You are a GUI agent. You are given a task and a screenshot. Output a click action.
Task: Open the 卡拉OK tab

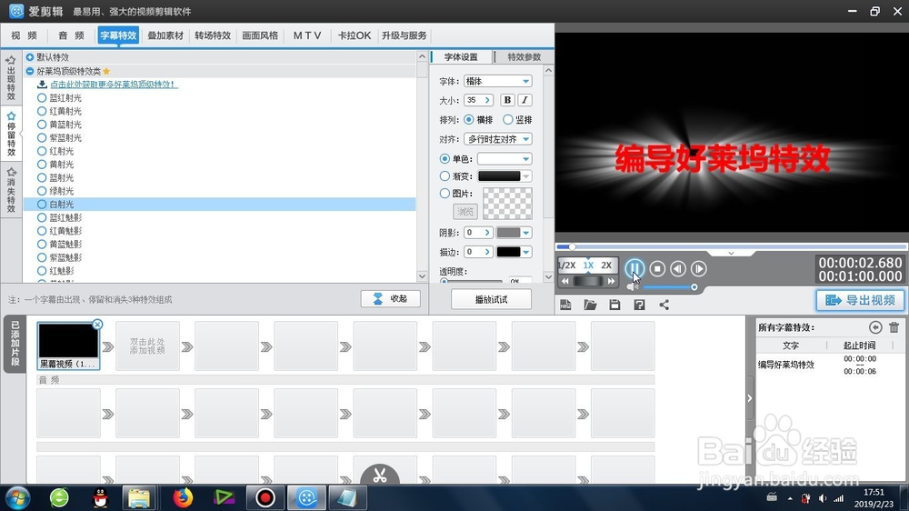(x=355, y=35)
